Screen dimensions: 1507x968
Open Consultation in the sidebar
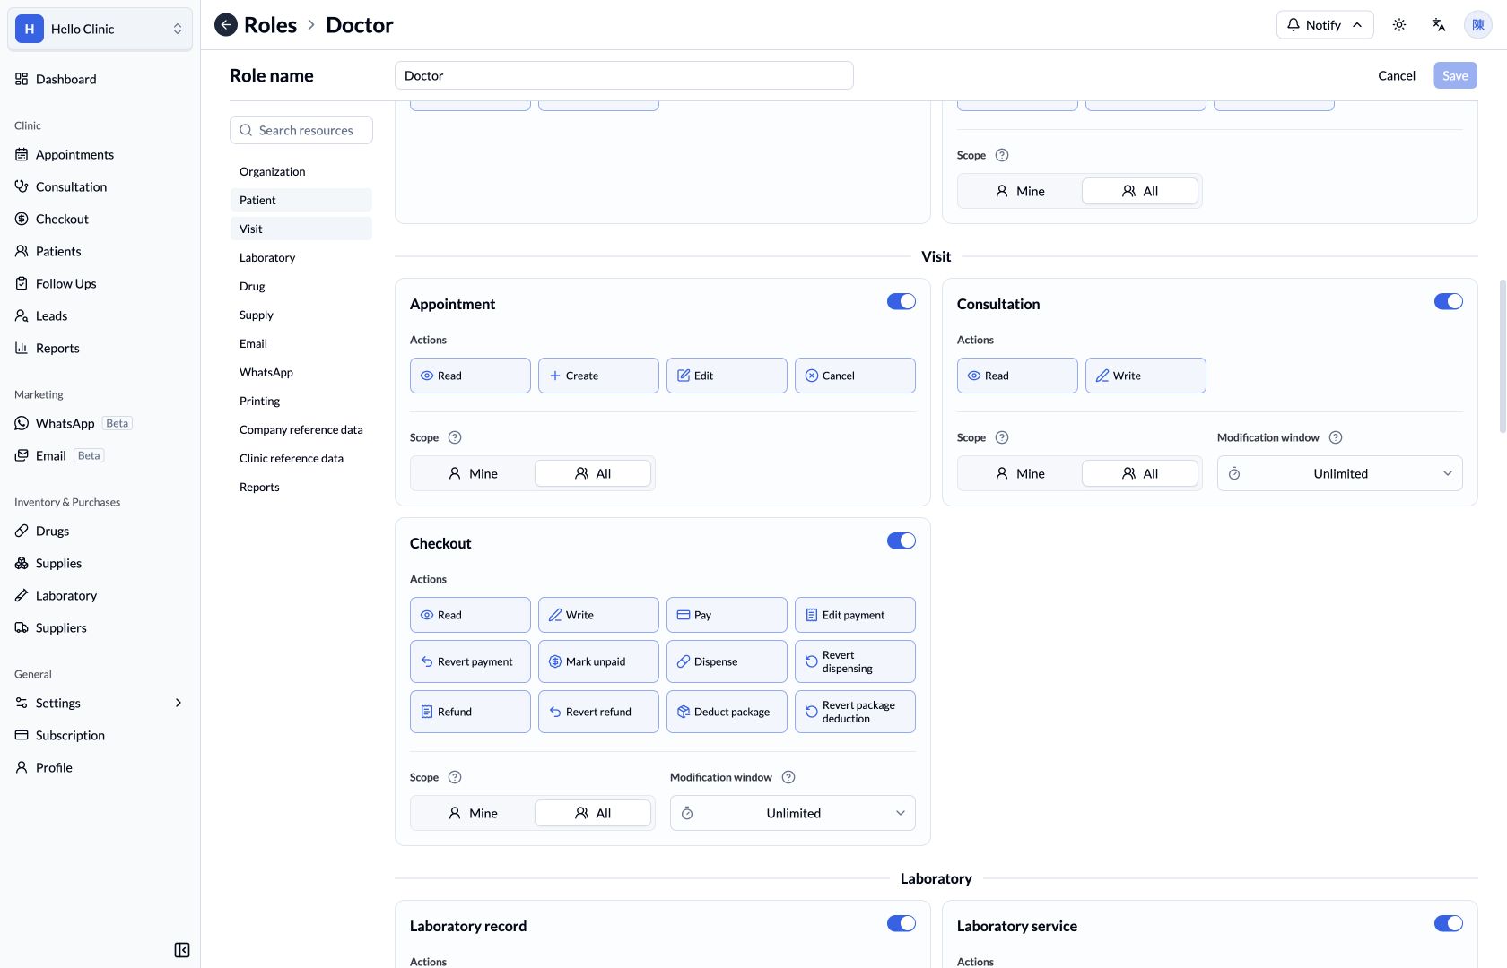coord(100,186)
